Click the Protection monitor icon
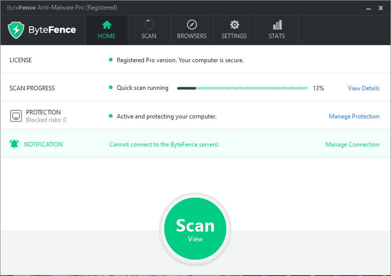 tap(16, 116)
